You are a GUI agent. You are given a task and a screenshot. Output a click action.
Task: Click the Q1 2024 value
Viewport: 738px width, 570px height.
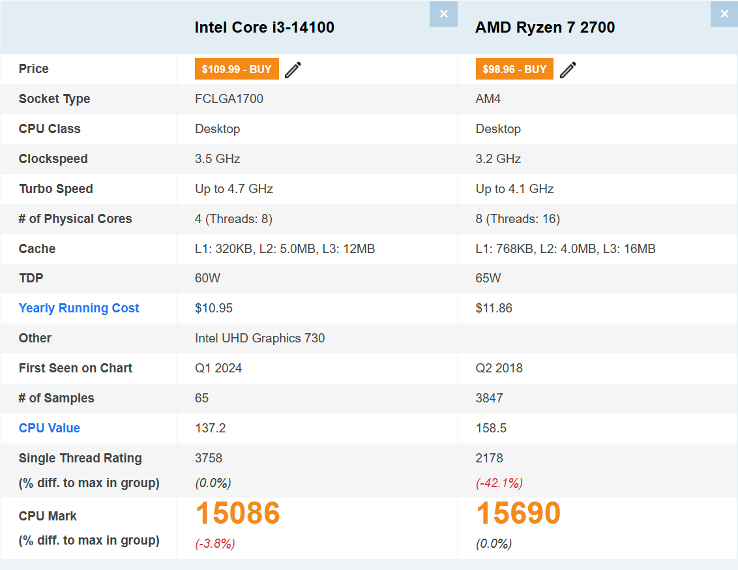point(218,368)
